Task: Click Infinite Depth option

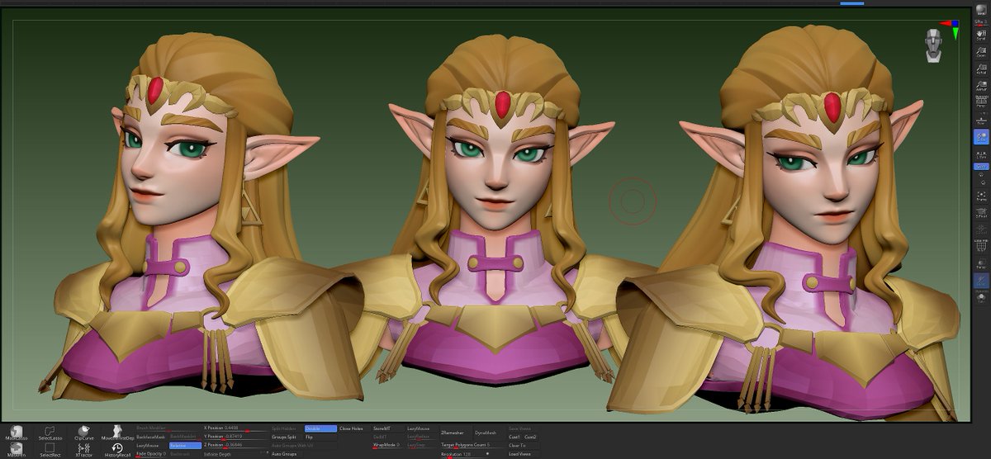Action: [236, 453]
